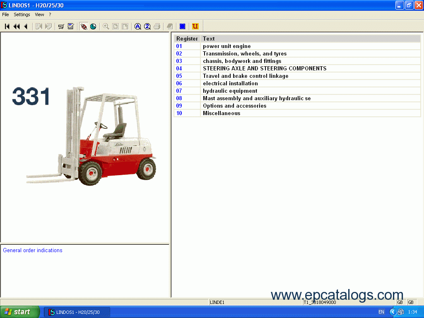The image size is (424, 318).
Task: Open register 03 chassis, bodywork and fittings
Action: (x=297, y=61)
